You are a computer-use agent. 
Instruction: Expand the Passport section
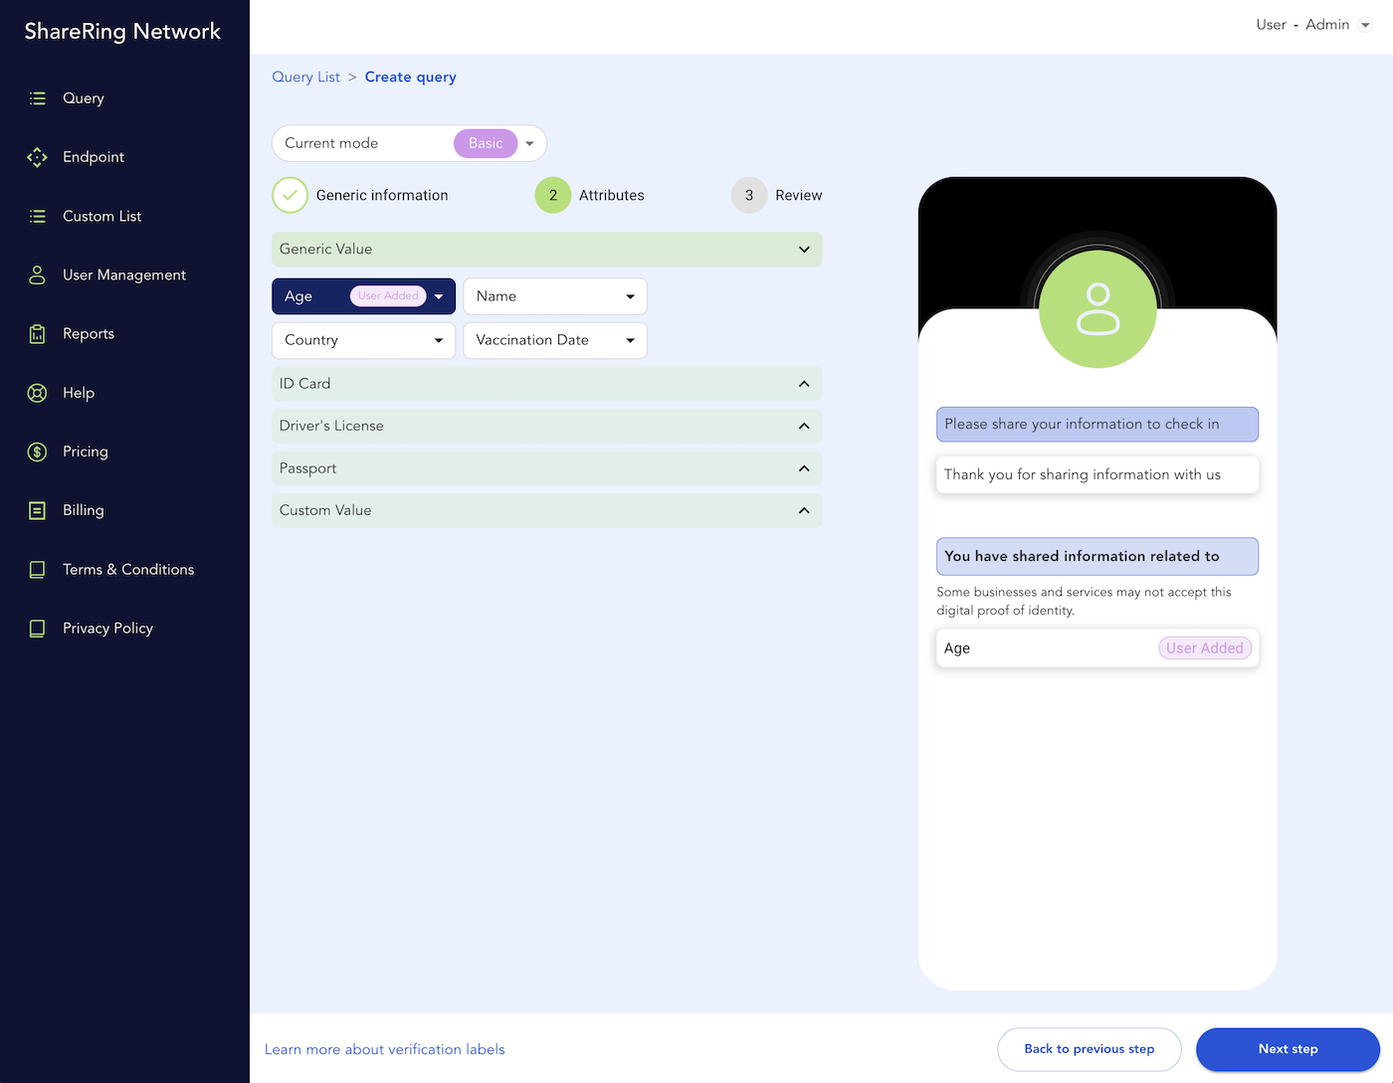click(x=547, y=468)
